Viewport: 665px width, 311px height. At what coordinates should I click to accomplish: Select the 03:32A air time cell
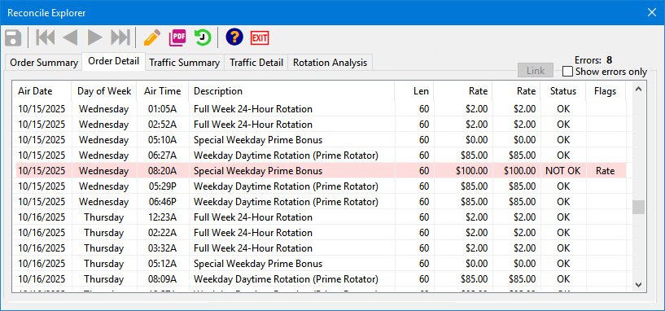163,247
